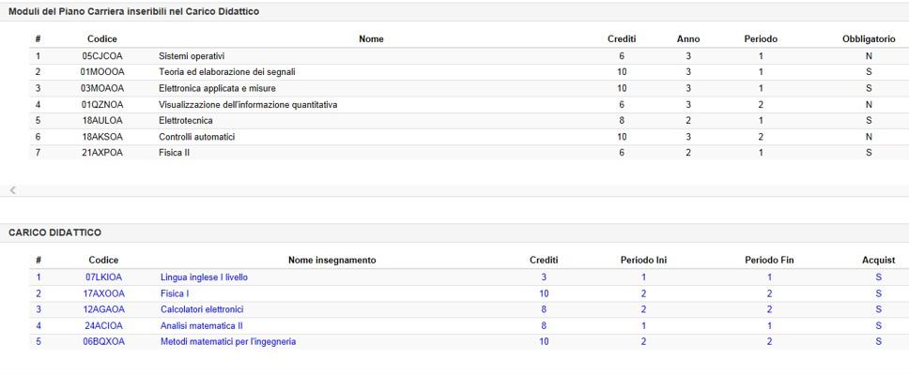The height and width of the screenshot is (374, 909).
Task: Open the Calcolatori elettronici course link
Action: (x=202, y=309)
